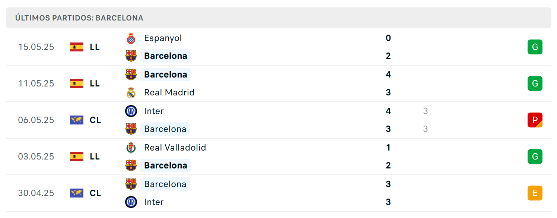Click Barcelona crest in the 15.05.25 match
Viewport: 557px width, 218px height.
[131, 56]
